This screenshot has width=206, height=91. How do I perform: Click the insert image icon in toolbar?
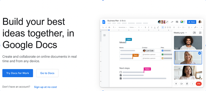189,27
